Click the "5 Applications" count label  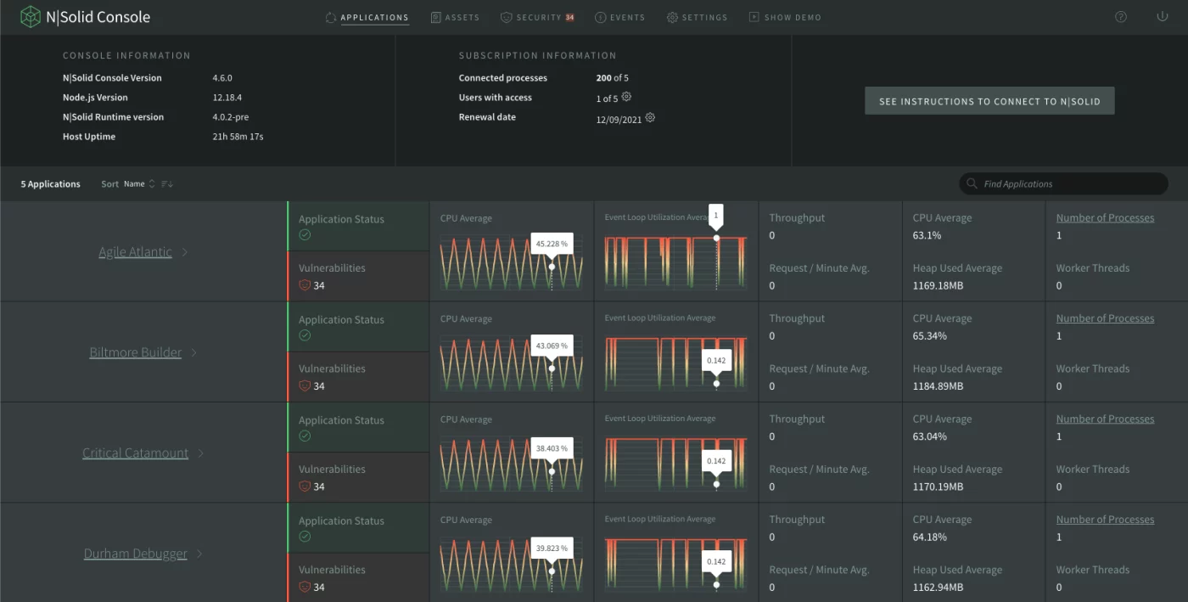tap(51, 184)
